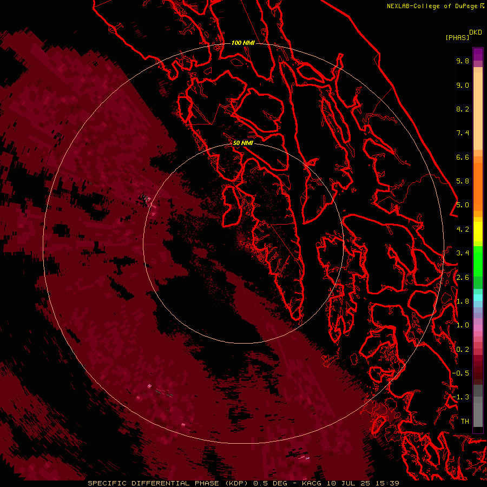Click the "100 NMI" range ring label
The width and height of the screenshot is (487, 487).
click(243, 43)
